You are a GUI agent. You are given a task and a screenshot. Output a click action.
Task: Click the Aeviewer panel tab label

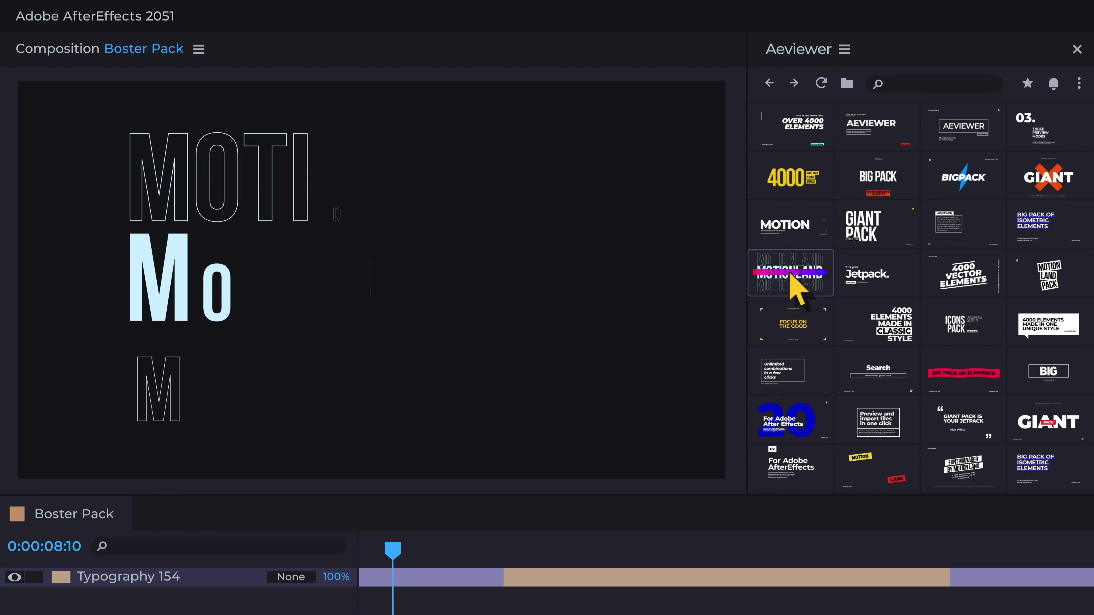[799, 49]
